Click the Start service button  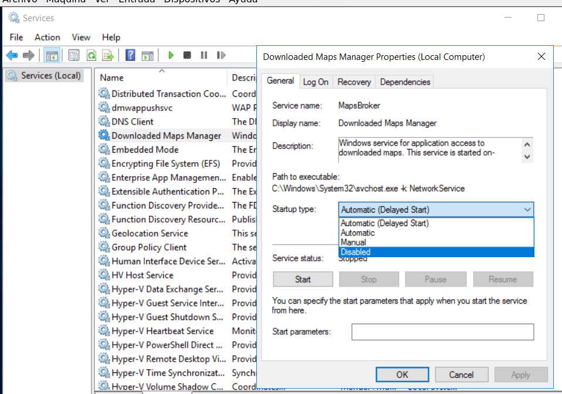(303, 279)
